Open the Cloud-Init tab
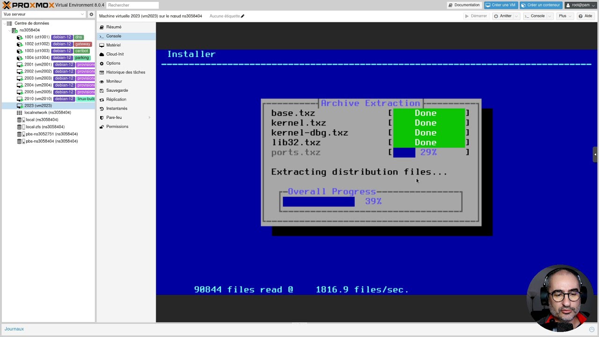599x337 pixels. click(126, 54)
